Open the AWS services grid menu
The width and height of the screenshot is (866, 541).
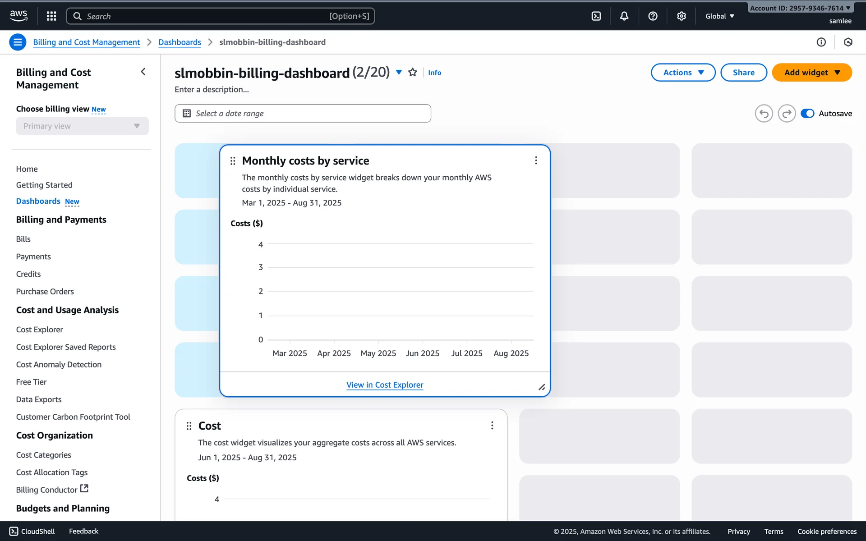(x=51, y=16)
